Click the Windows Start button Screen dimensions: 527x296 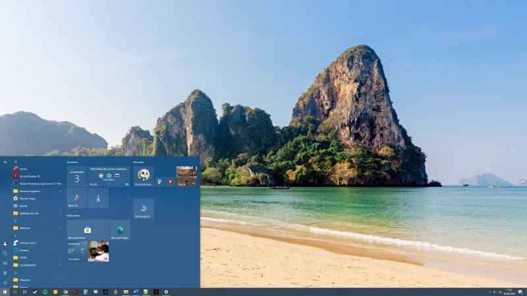pos(5,291)
